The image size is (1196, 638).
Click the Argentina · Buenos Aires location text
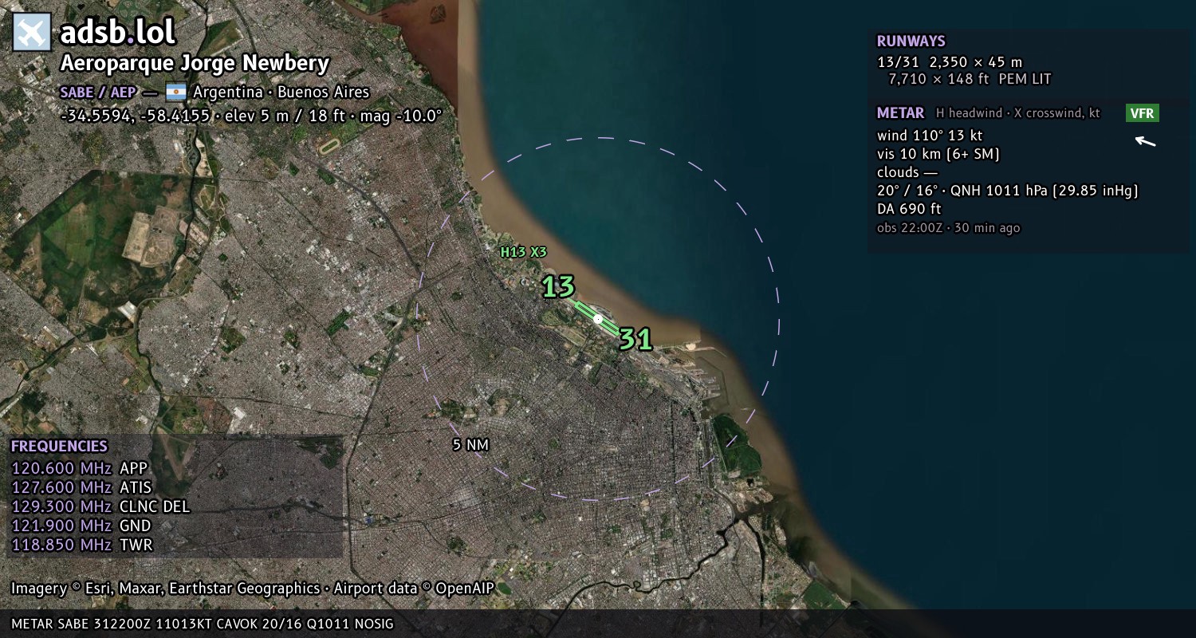(281, 92)
